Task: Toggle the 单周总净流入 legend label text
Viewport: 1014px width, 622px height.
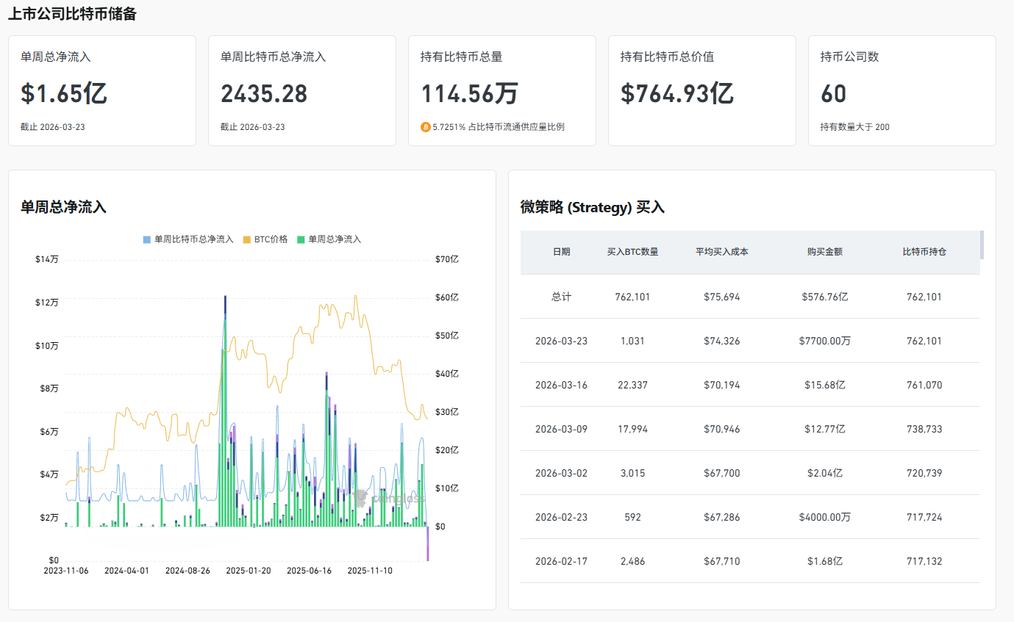Action: pyautogui.click(x=335, y=239)
